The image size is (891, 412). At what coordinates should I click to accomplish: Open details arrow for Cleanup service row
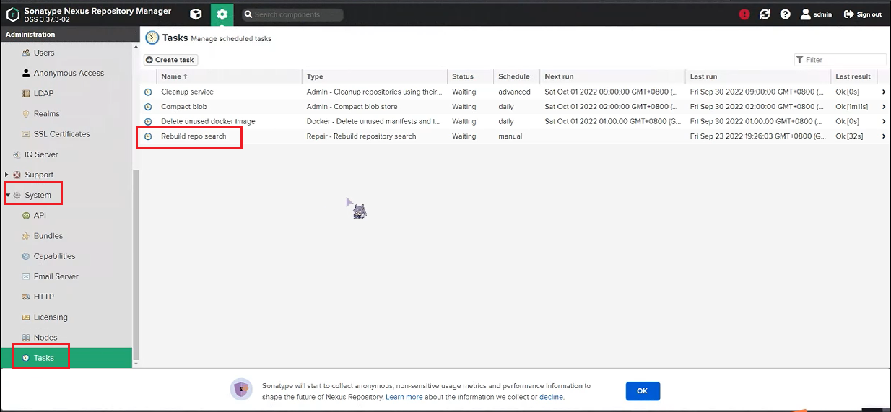(884, 92)
